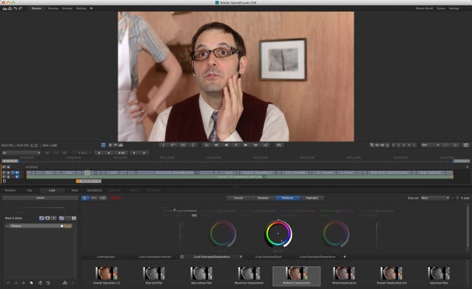Open Render Result at top right
The width and height of the screenshot is (472, 289).
point(424,9)
